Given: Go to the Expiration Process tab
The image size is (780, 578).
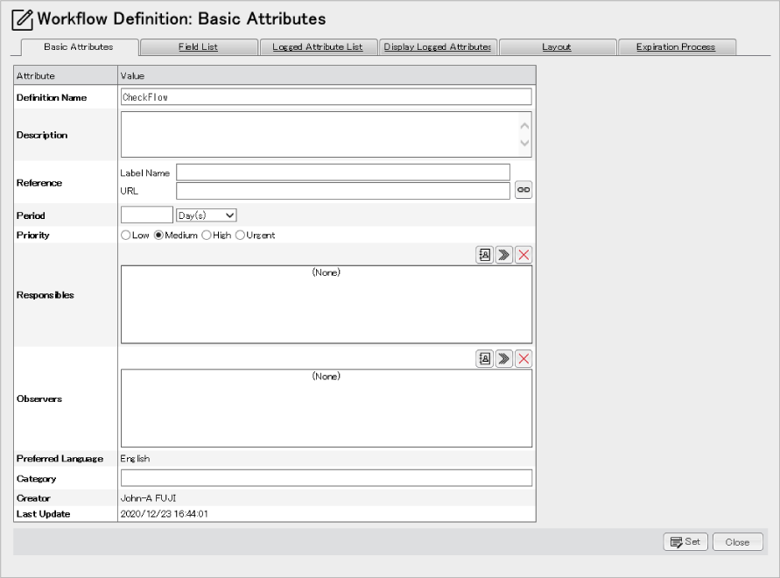Looking at the screenshot, I should (675, 47).
